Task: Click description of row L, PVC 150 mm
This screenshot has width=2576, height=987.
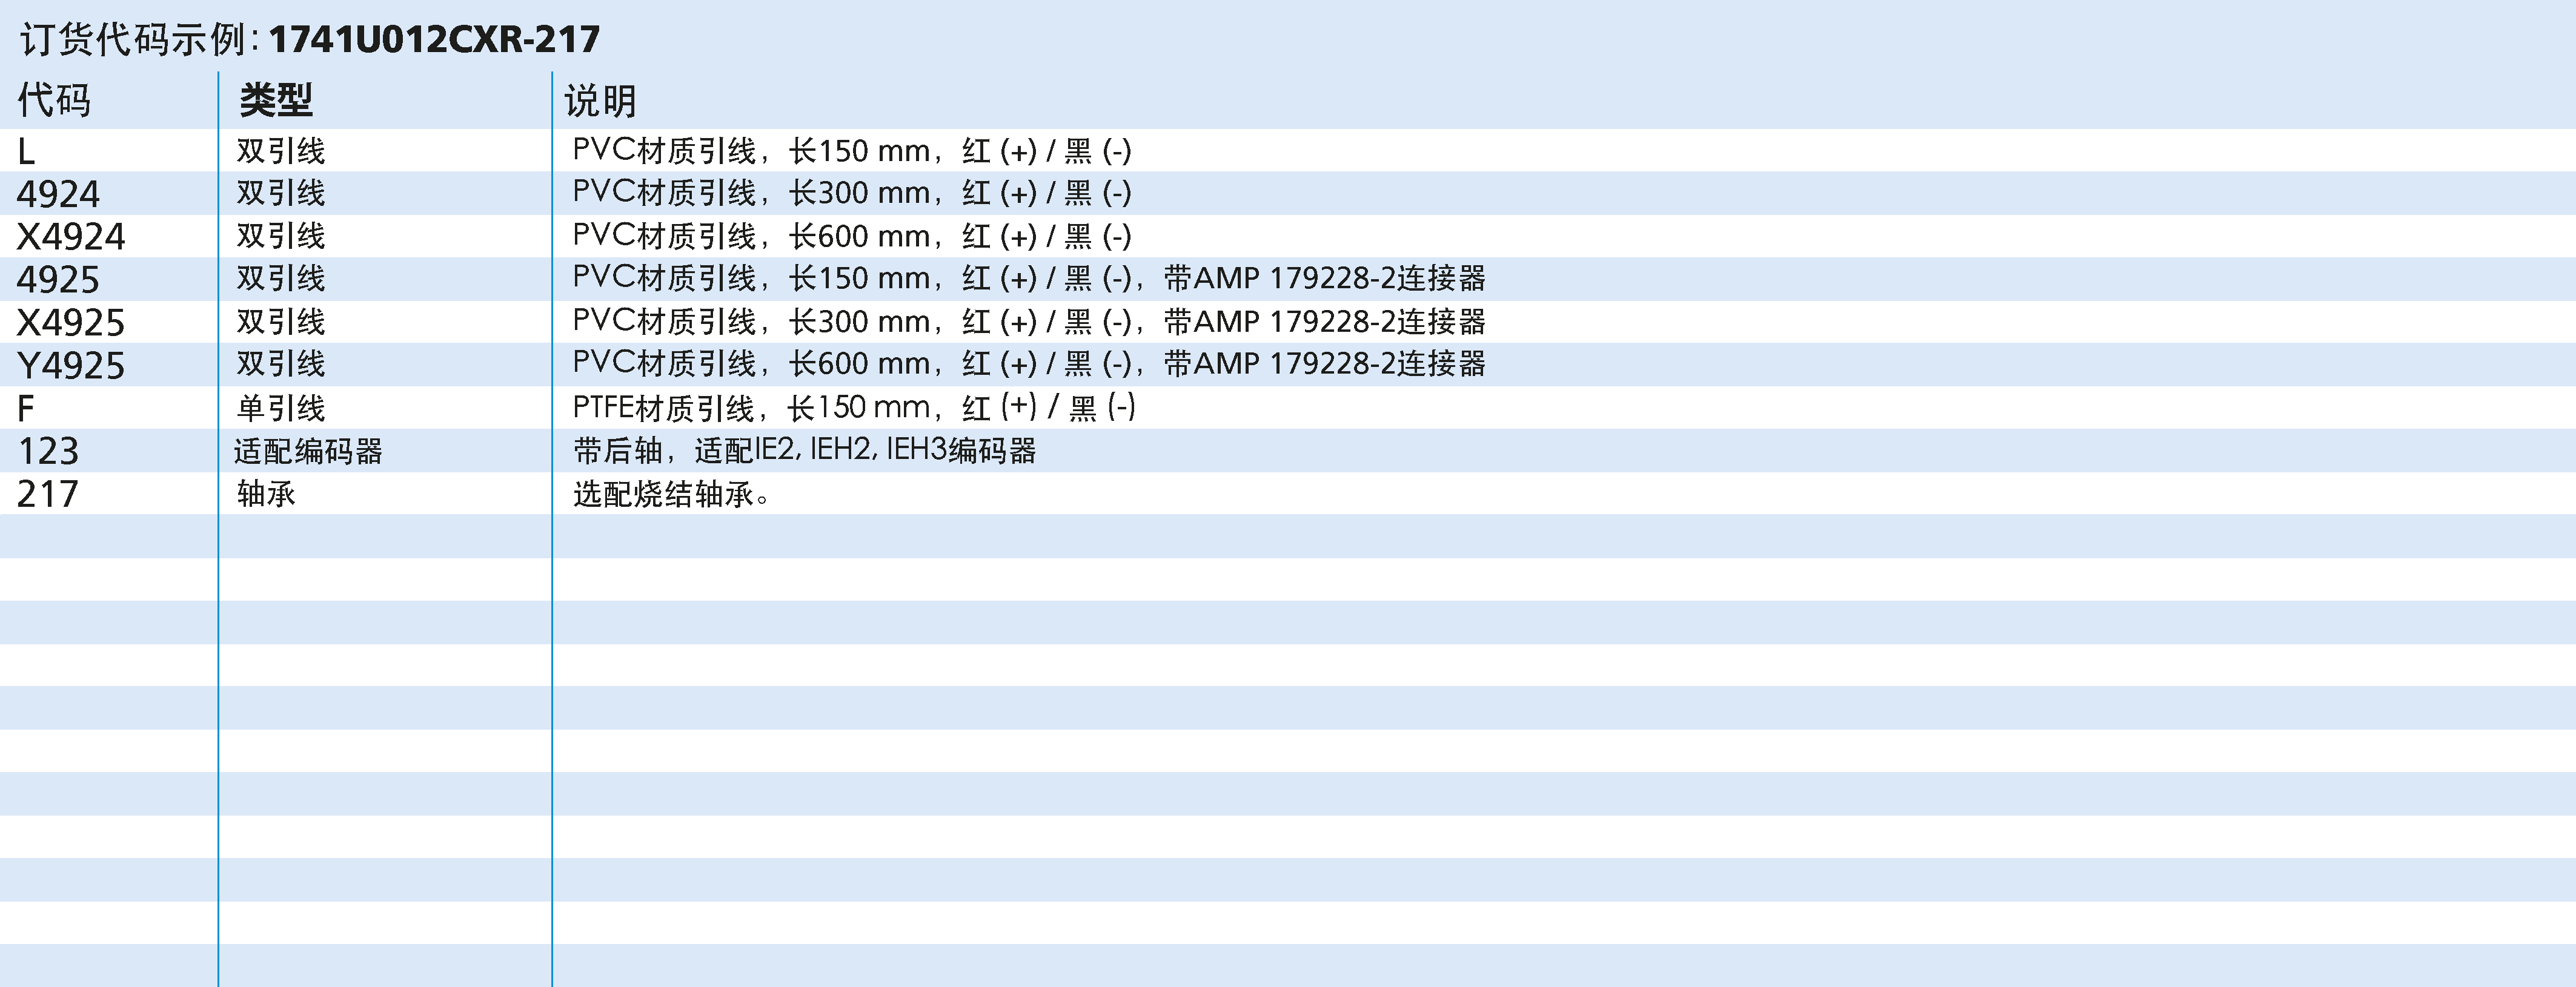Action: click(x=852, y=151)
